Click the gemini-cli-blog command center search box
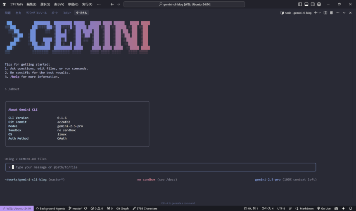This screenshot has height=211, width=356. 184,4
